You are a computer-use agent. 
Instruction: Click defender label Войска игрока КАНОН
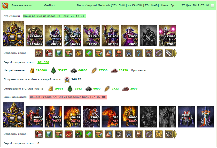click(68, 97)
